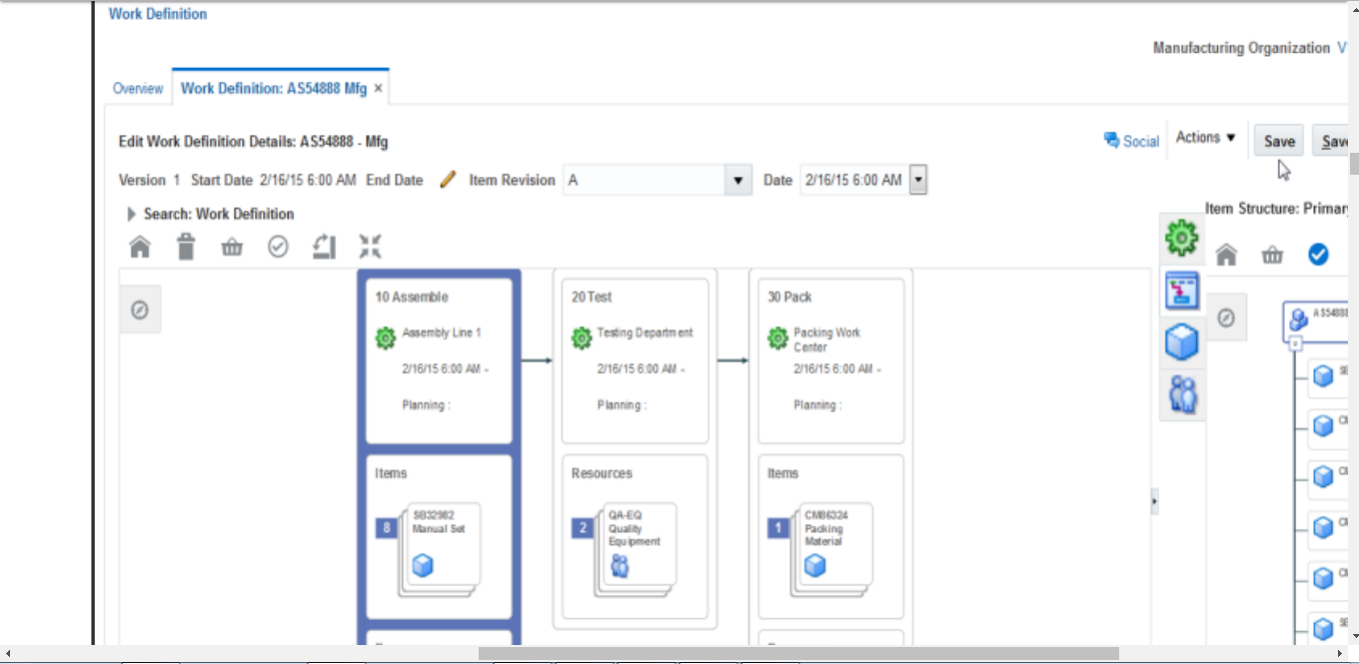The image size is (1359, 664).
Task: Open the Social link
Action: (1131, 141)
